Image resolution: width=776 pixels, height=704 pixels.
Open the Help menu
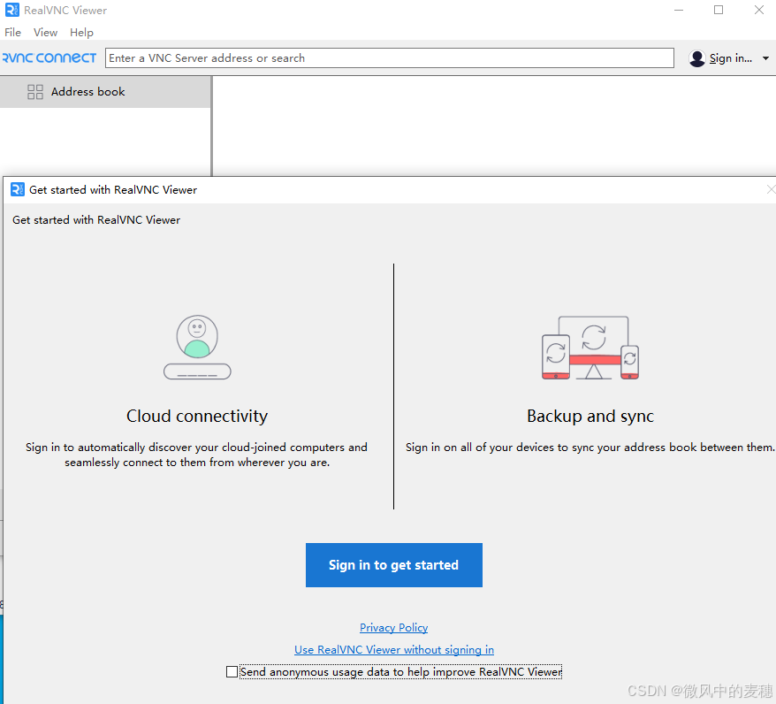click(x=81, y=33)
